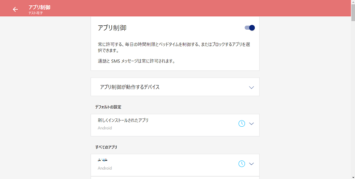Go back using the header arrow
Viewport: 355px width, 179px height.
pyautogui.click(x=15, y=9)
